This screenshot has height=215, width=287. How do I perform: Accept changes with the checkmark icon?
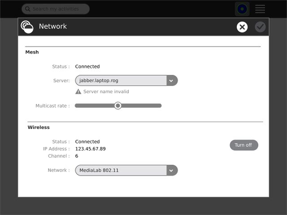tap(260, 27)
